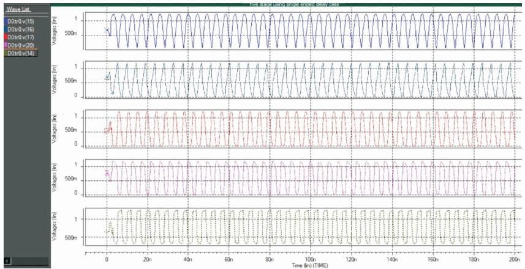Click the X marker on v(15) waveform
The image size is (525, 269).
pos(107,31)
